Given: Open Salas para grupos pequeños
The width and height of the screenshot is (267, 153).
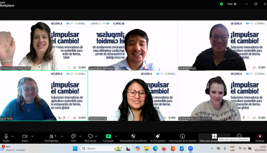Looking at the screenshot, I should (x=214, y=138).
